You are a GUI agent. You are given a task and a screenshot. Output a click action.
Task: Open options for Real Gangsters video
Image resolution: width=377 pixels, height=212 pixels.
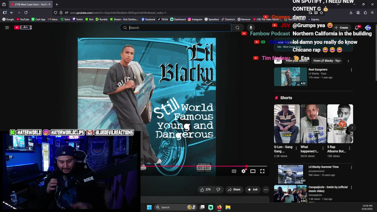[x=351, y=70]
